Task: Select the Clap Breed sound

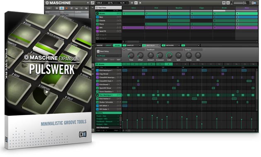Action: (x=109, y=74)
